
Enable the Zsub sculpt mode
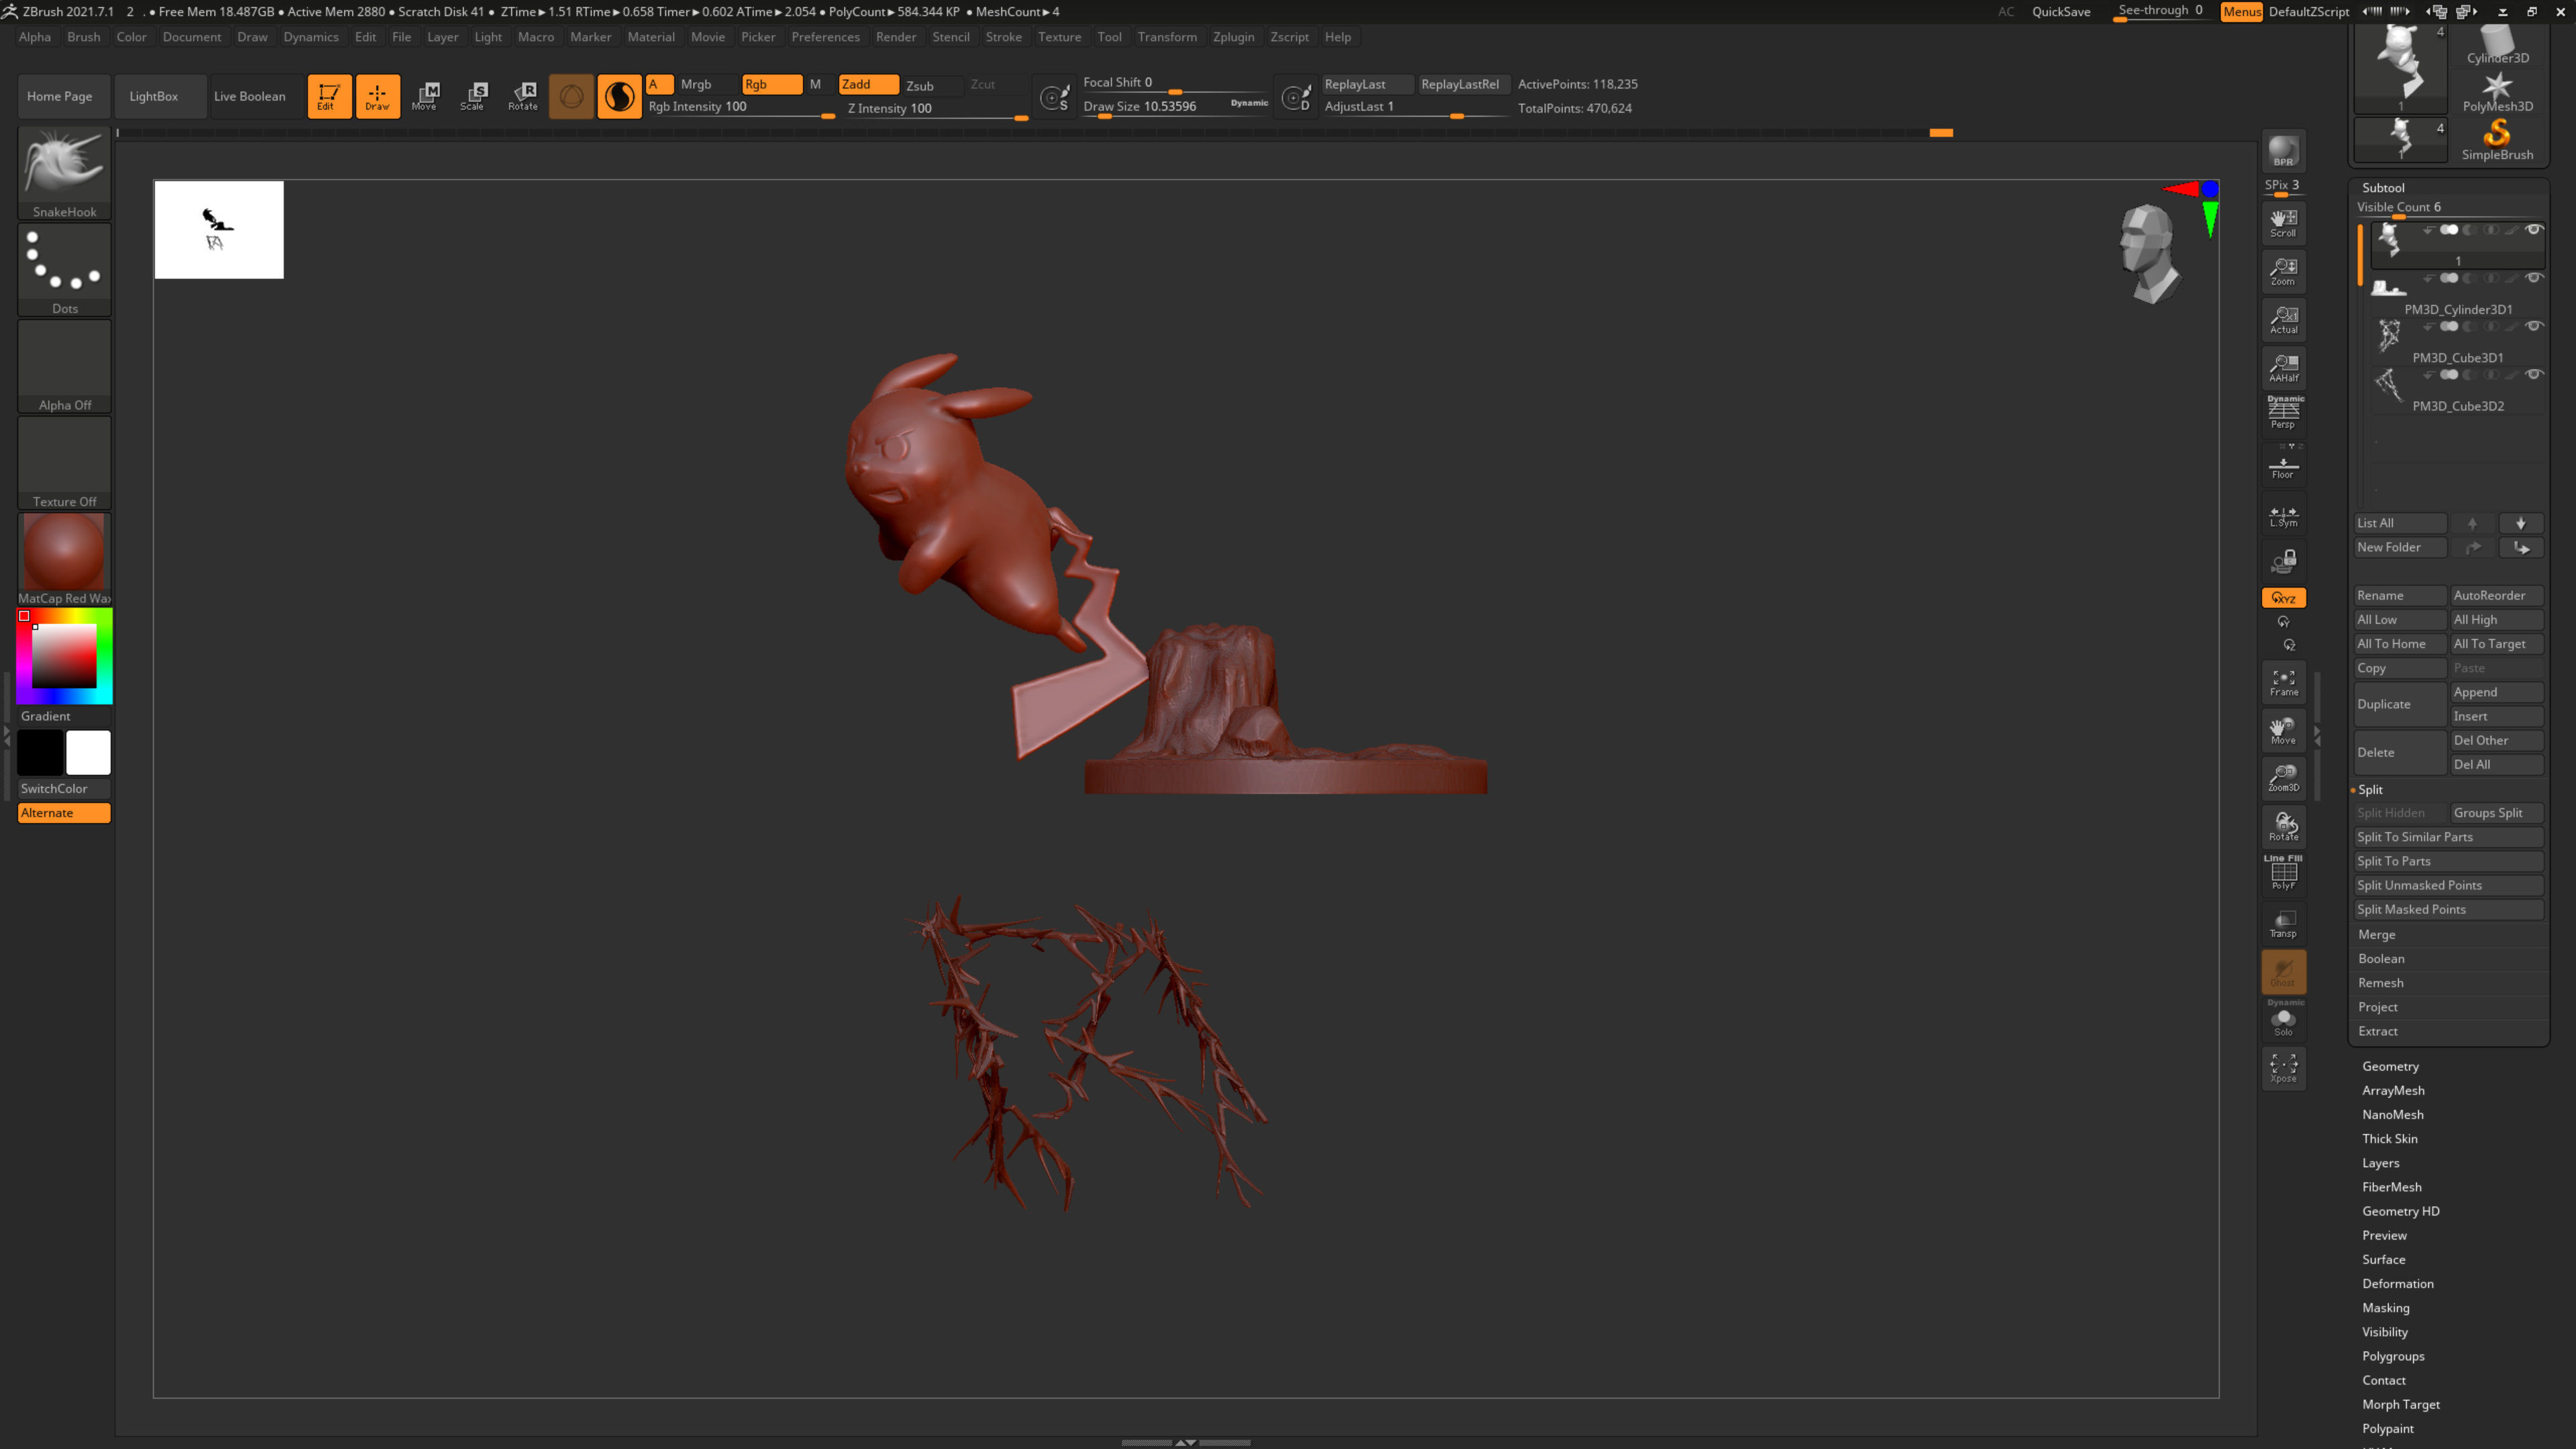pos(920,85)
